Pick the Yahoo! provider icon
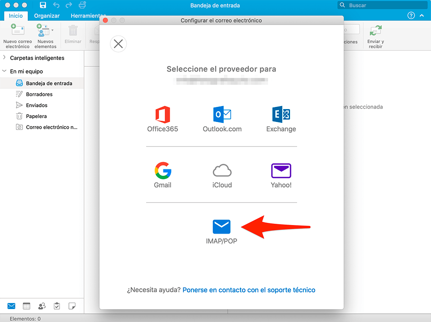Image resolution: width=431 pixels, height=322 pixels. (x=281, y=171)
